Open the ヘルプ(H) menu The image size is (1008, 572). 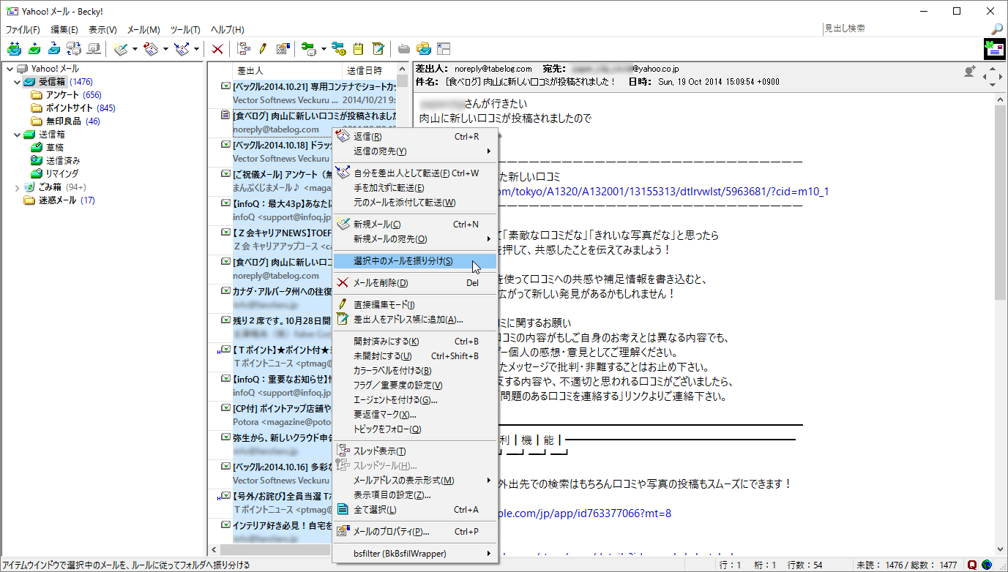(x=227, y=30)
